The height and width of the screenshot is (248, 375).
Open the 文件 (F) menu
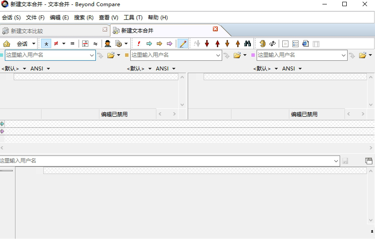click(35, 18)
